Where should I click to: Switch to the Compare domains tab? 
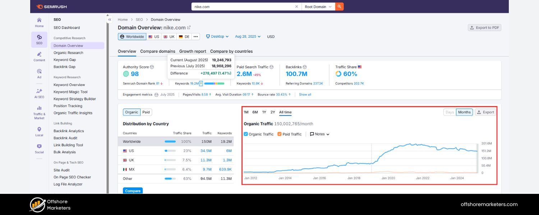click(x=157, y=51)
